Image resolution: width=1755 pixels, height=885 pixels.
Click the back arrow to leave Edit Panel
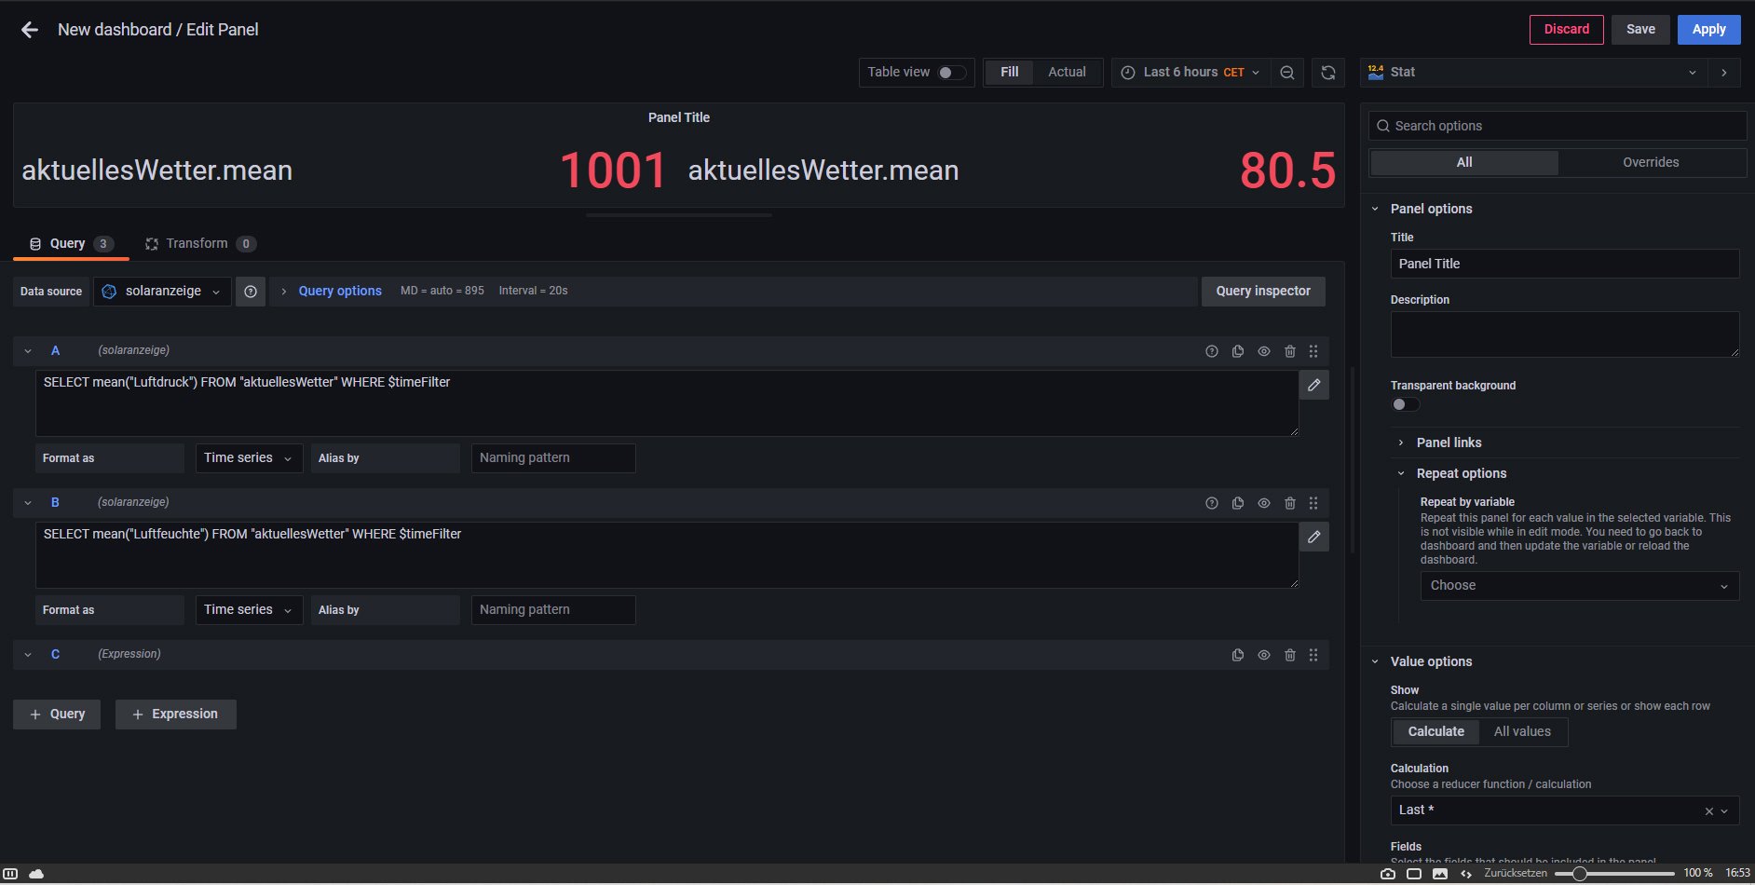[x=30, y=30]
